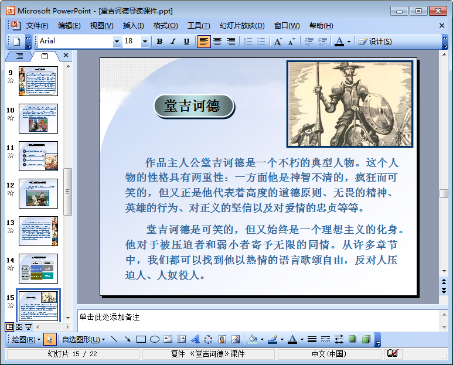Start slide show from current slide icon
The height and width of the screenshot is (365, 453).
tap(28, 327)
